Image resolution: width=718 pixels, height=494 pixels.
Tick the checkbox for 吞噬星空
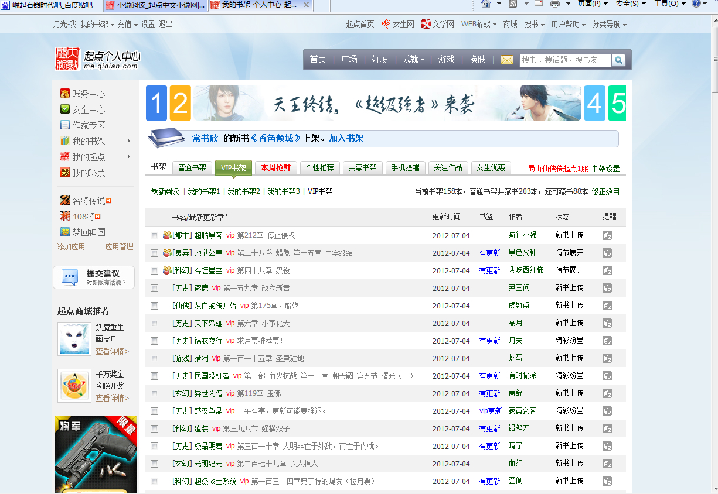154,270
